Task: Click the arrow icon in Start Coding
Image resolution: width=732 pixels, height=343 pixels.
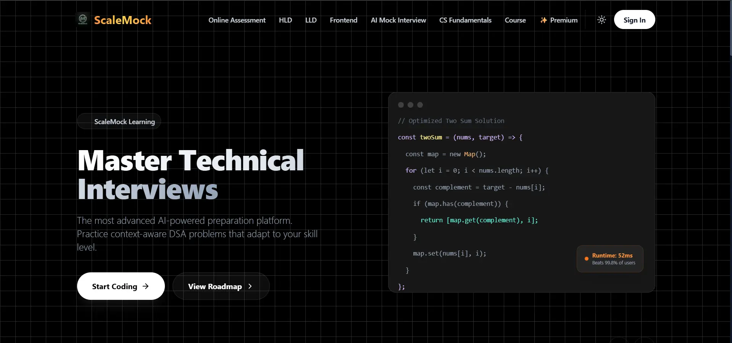Action: point(145,286)
